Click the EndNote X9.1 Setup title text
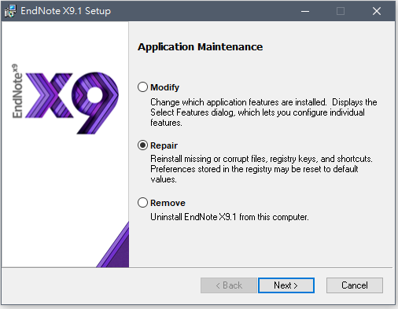This screenshot has height=309, width=398. click(x=65, y=11)
